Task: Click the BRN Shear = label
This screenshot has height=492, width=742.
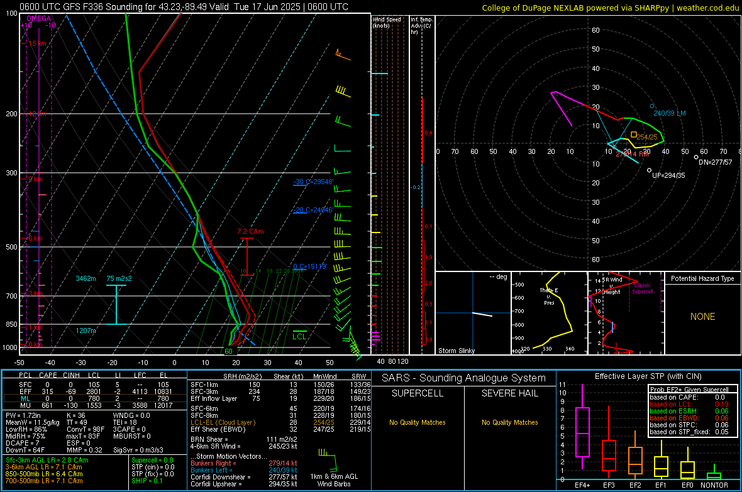Action: (209, 439)
